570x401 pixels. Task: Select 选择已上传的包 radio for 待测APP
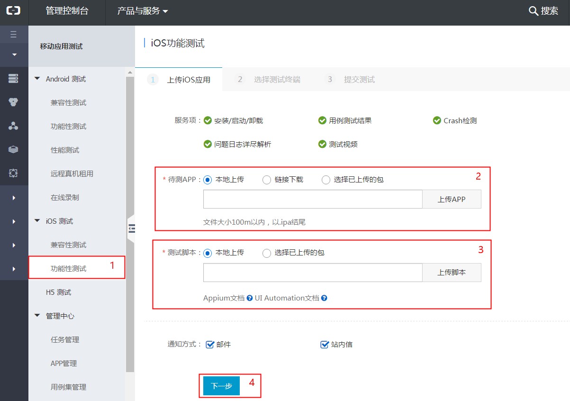tap(326, 180)
